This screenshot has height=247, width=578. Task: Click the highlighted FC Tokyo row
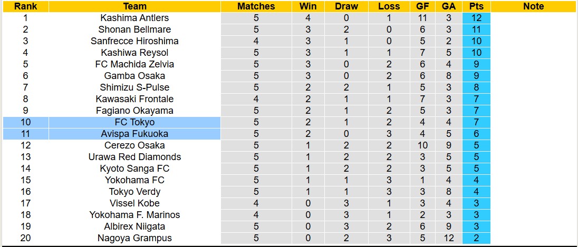tap(135, 122)
